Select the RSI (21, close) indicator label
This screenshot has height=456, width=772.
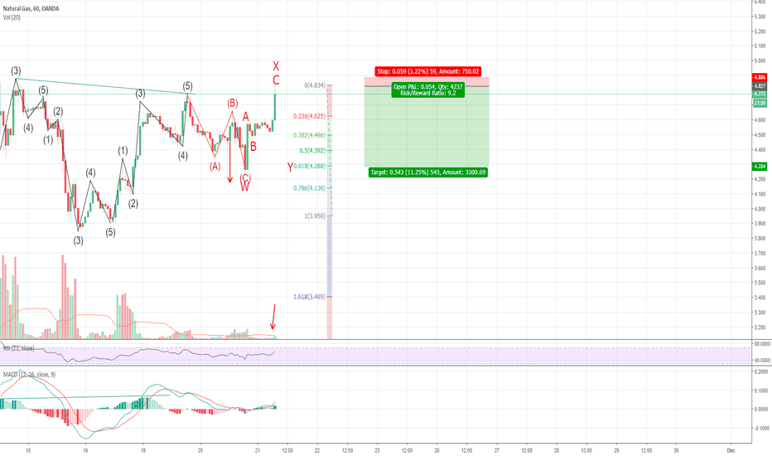click(19, 348)
